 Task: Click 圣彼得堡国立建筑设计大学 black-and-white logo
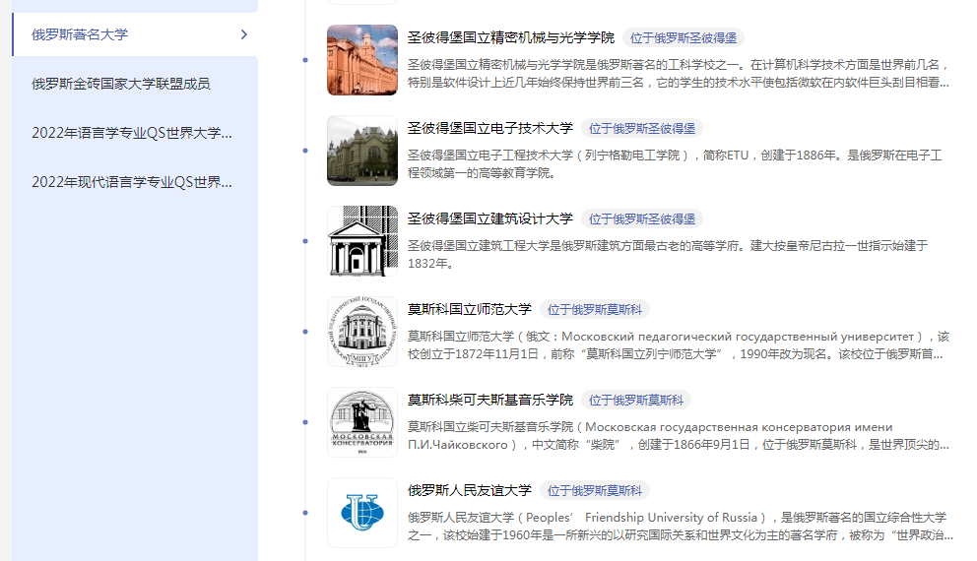coord(362,241)
